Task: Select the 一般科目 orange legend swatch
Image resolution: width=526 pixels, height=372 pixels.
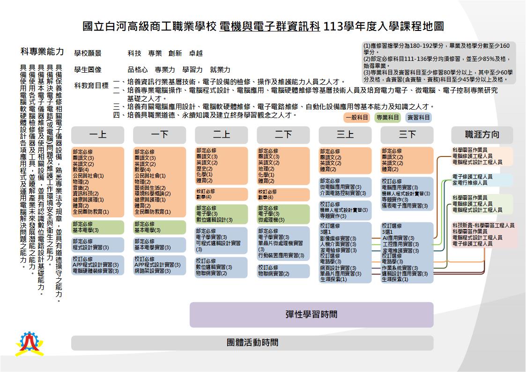Action: point(356,118)
